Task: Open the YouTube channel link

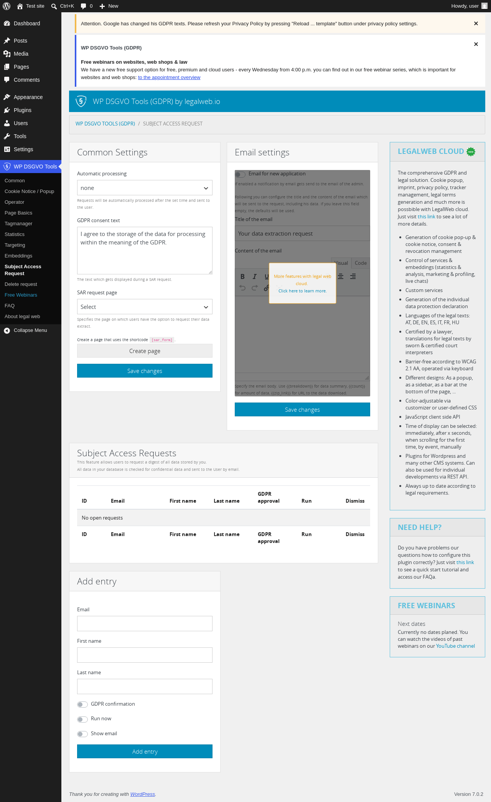Action: (x=455, y=646)
